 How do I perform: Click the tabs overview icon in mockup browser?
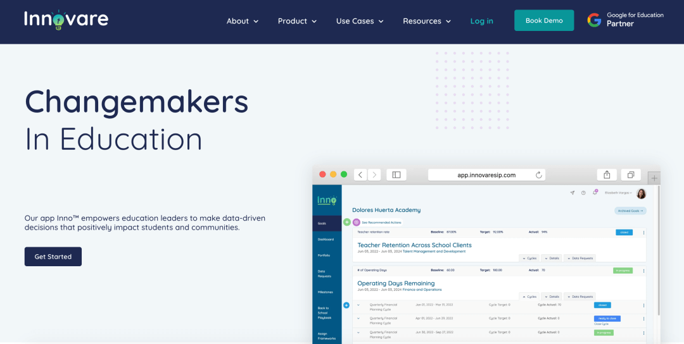pyautogui.click(x=631, y=175)
